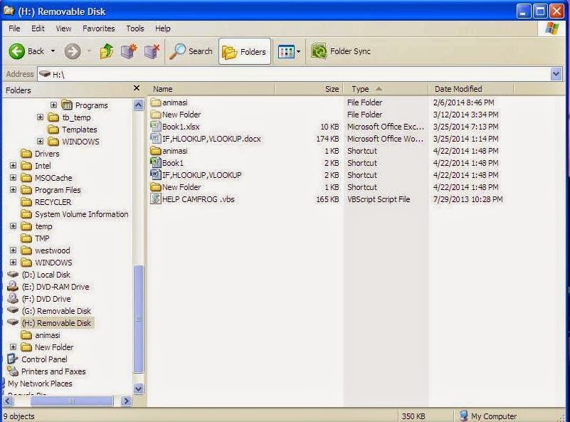
Task: Select the animasi shortcut icon
Action: pos(156,151)
